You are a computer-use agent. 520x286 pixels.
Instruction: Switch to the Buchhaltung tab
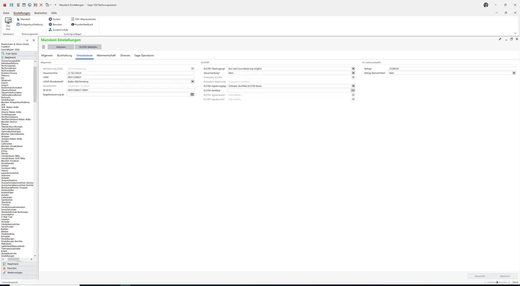tap(65, 55)
